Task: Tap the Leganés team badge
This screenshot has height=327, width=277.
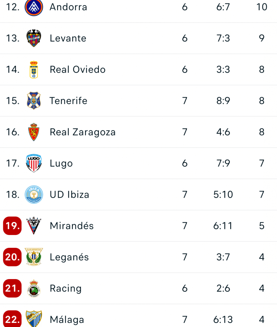Action: point(34,257)
